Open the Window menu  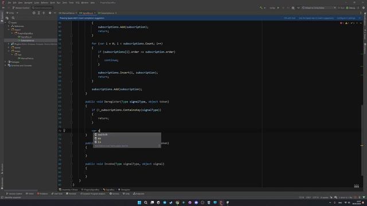point(85,3)
